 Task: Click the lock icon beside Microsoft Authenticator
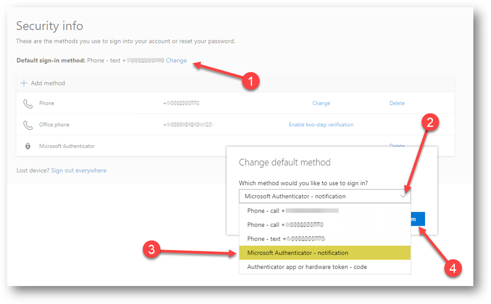28,146
